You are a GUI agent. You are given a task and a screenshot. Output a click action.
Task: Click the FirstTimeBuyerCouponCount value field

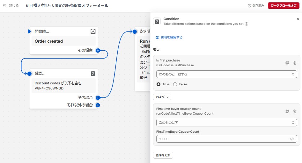coord(226,139)
